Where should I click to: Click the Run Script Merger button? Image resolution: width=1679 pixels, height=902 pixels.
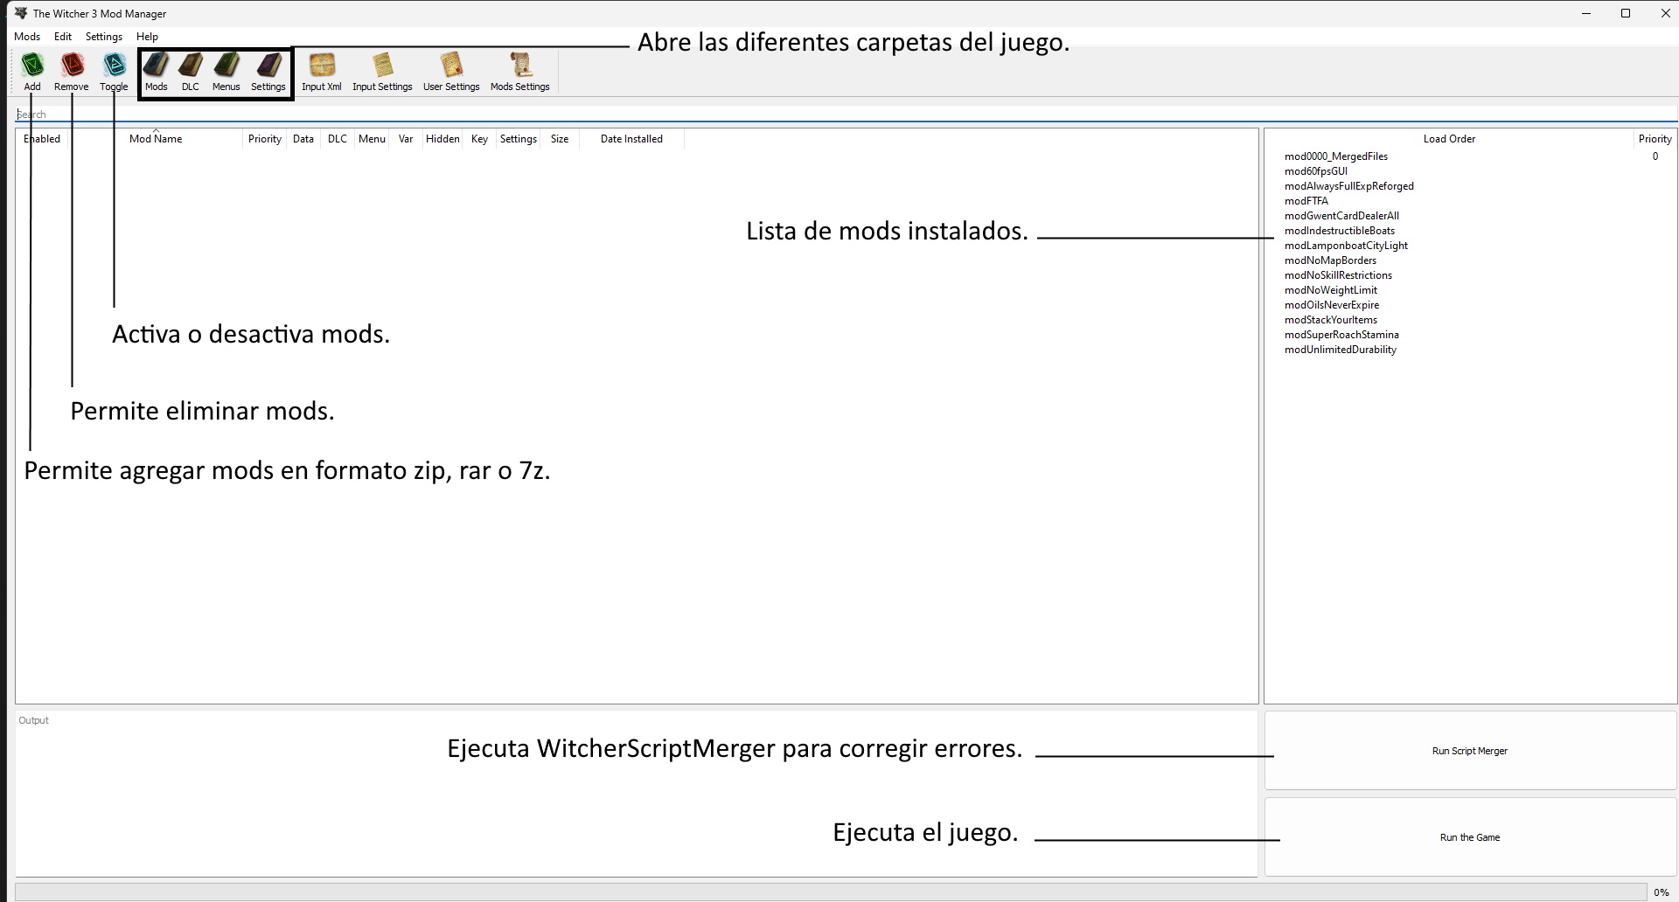pos(1470,751)
